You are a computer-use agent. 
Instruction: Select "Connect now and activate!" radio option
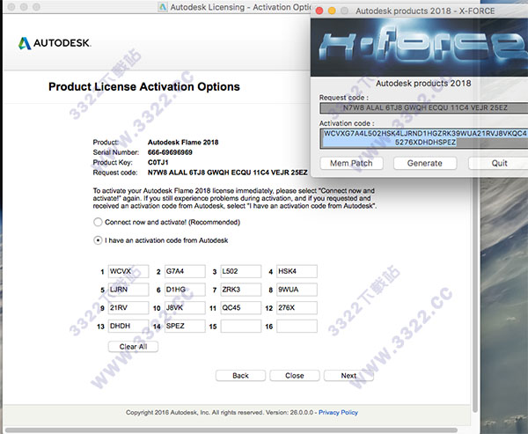click(98, 222)
